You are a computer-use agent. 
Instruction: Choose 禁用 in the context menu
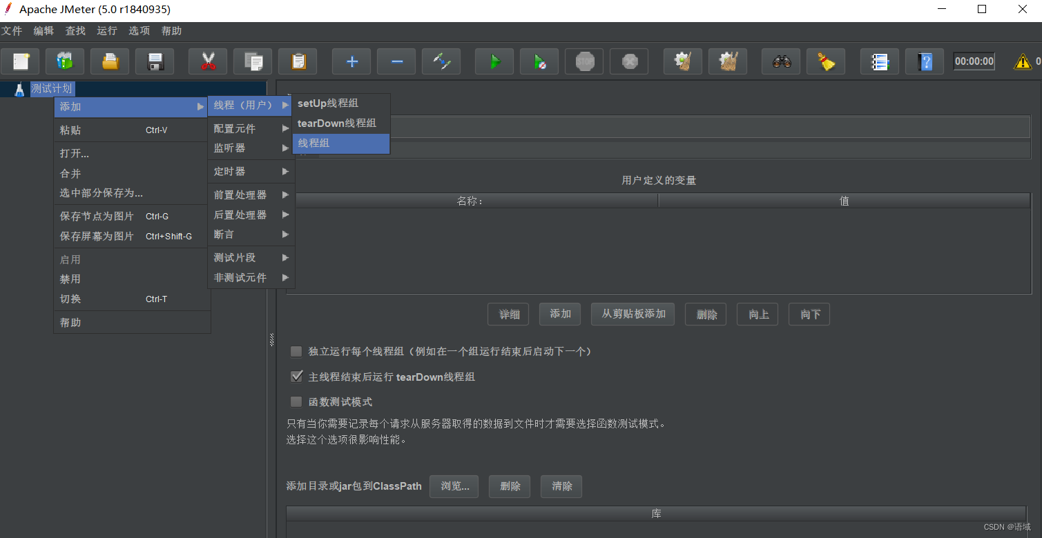(x=132, y=279)
